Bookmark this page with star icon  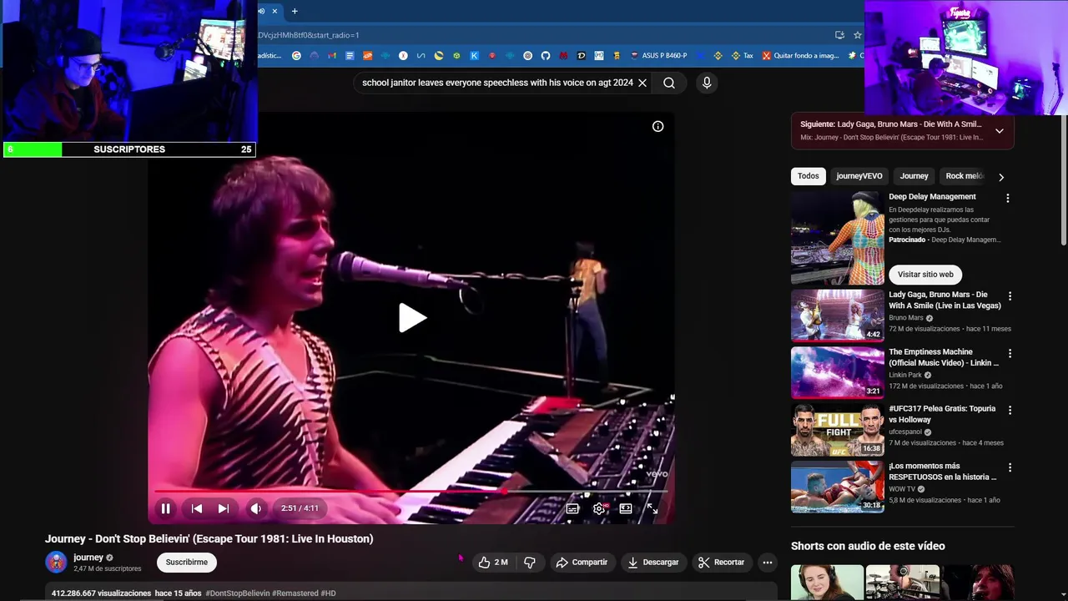(858, 35)
